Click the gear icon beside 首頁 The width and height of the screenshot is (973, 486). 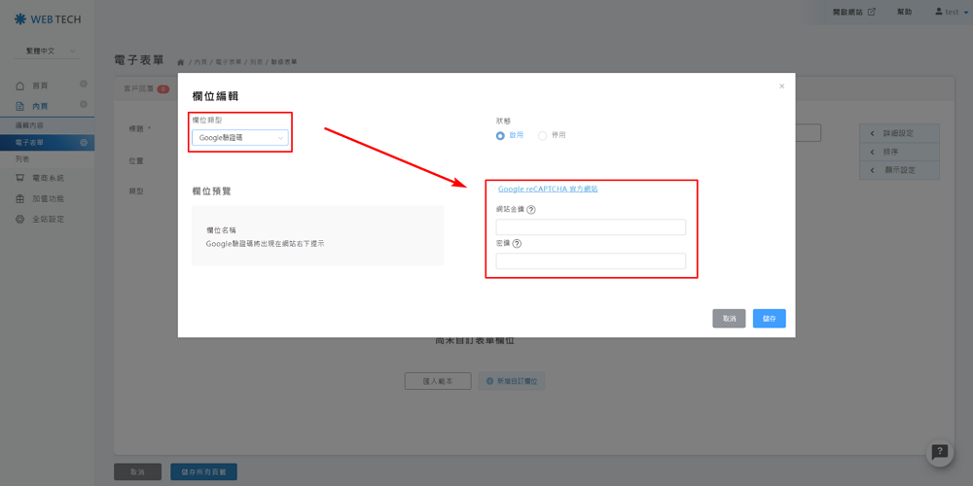84,85
